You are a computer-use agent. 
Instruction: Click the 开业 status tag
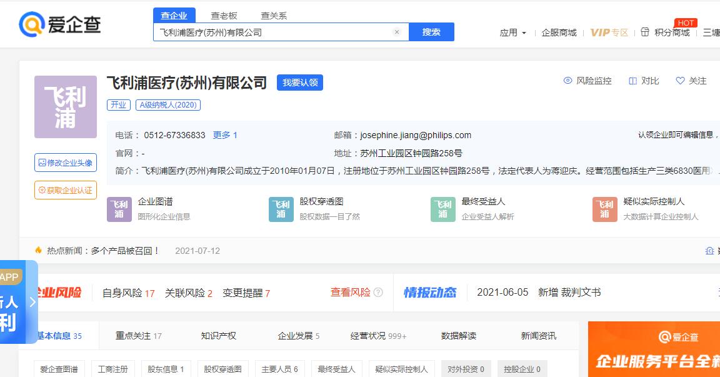click(119, 104)
